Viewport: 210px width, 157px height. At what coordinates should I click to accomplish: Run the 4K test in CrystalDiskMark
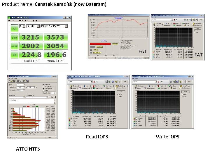coord(15,55)
